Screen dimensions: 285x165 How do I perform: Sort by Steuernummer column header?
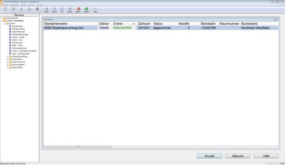tap(229, 24)
